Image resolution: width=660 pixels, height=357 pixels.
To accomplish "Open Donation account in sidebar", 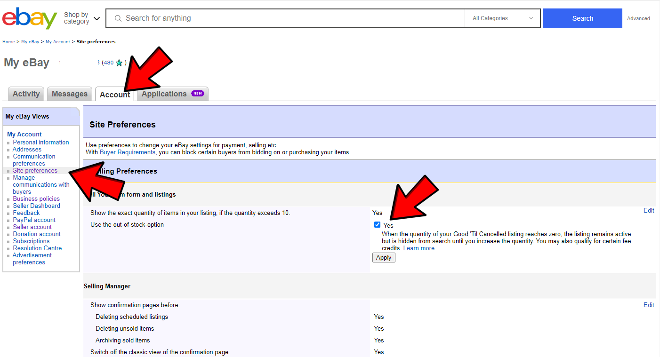I will [37, 234].
